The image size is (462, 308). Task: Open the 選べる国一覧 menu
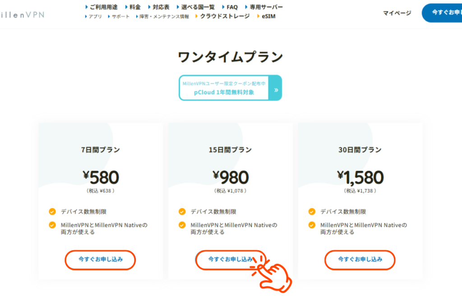coord(198,7)
